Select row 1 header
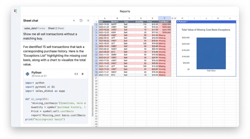 pos(96,22)
